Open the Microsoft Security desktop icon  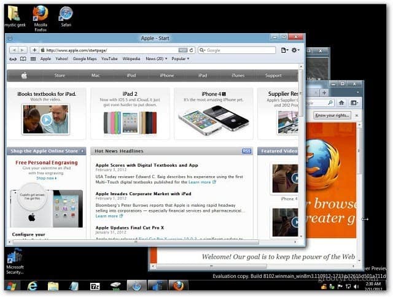pos(15,261)
